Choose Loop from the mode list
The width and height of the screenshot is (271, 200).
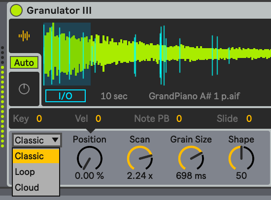36,171
